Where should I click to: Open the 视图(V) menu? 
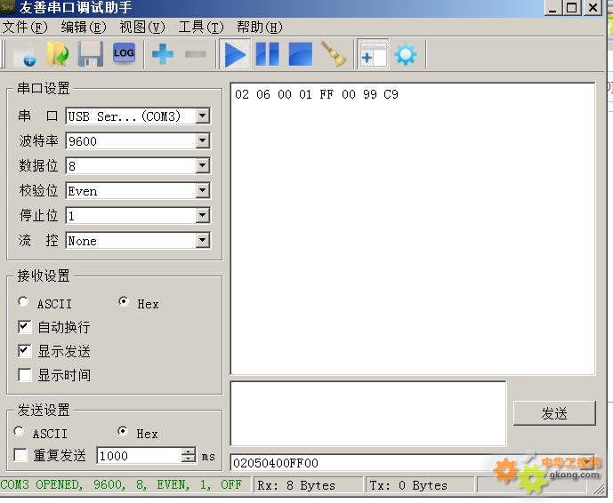tap(142, 27)
